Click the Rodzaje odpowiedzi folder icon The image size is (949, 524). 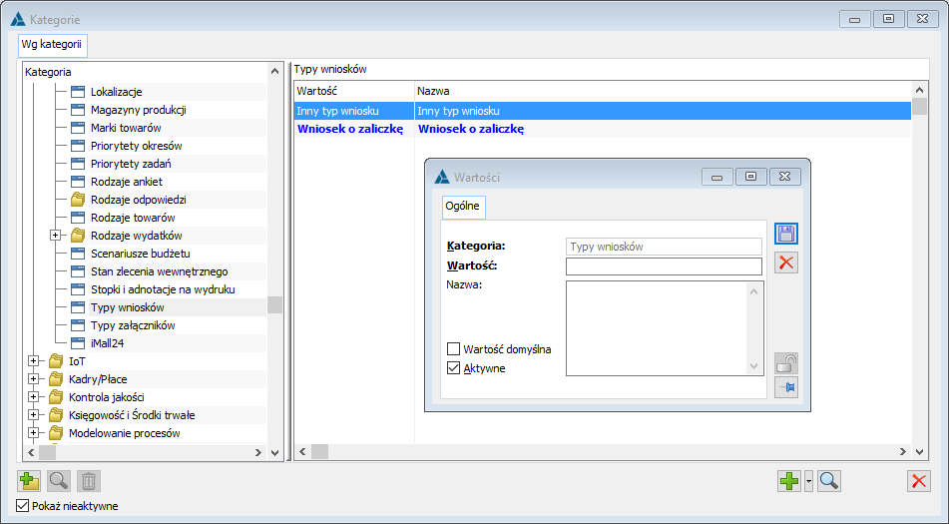pos(78,199)
